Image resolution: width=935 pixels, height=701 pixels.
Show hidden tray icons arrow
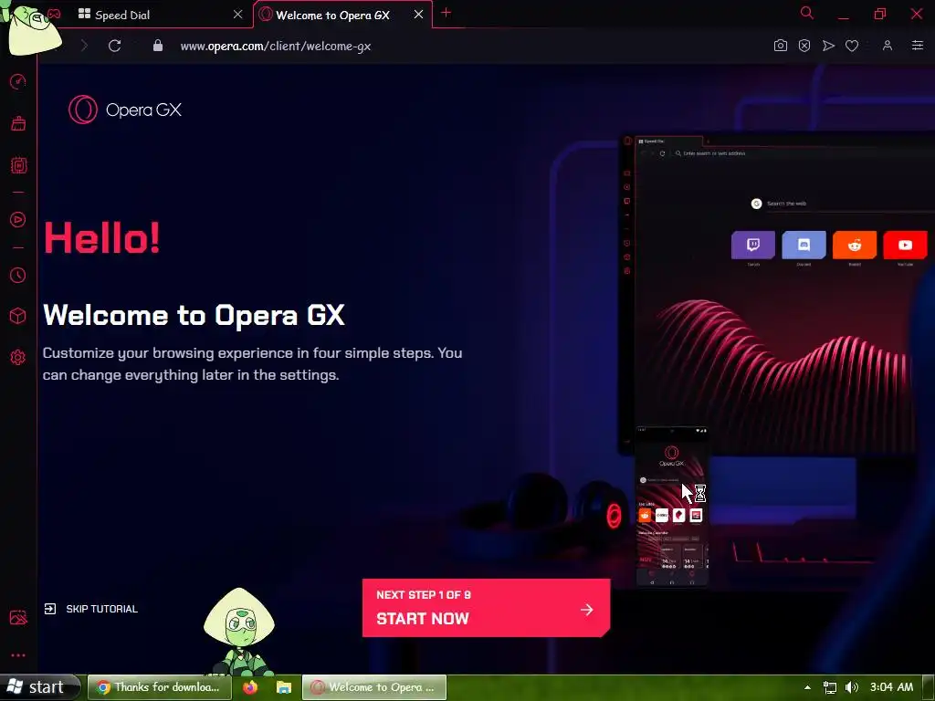(x=807, y=687)
